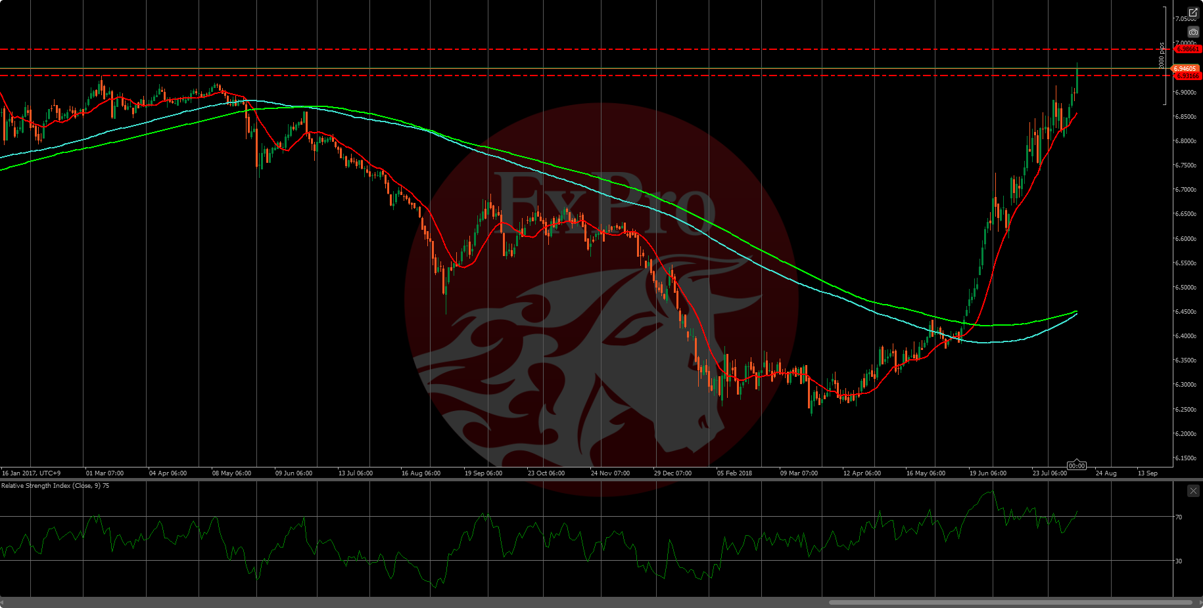Select the 6.93166 price line label
This screenshot has height=608, width=1203.
tap(1188, 76)
